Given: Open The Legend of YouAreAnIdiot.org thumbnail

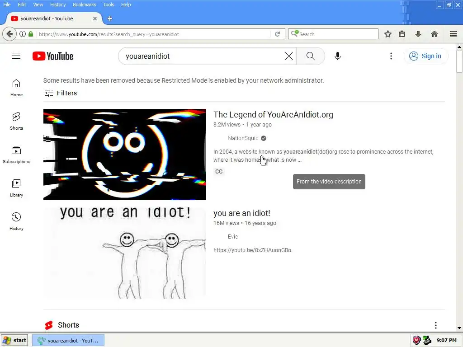Looking at the screenshot, I should click(x=125, y=155).
